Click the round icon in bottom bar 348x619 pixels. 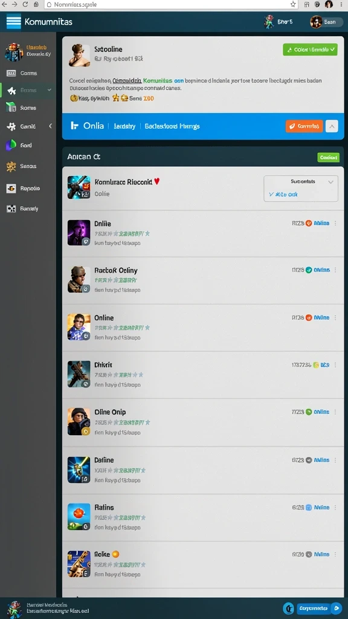click(288, 608)
